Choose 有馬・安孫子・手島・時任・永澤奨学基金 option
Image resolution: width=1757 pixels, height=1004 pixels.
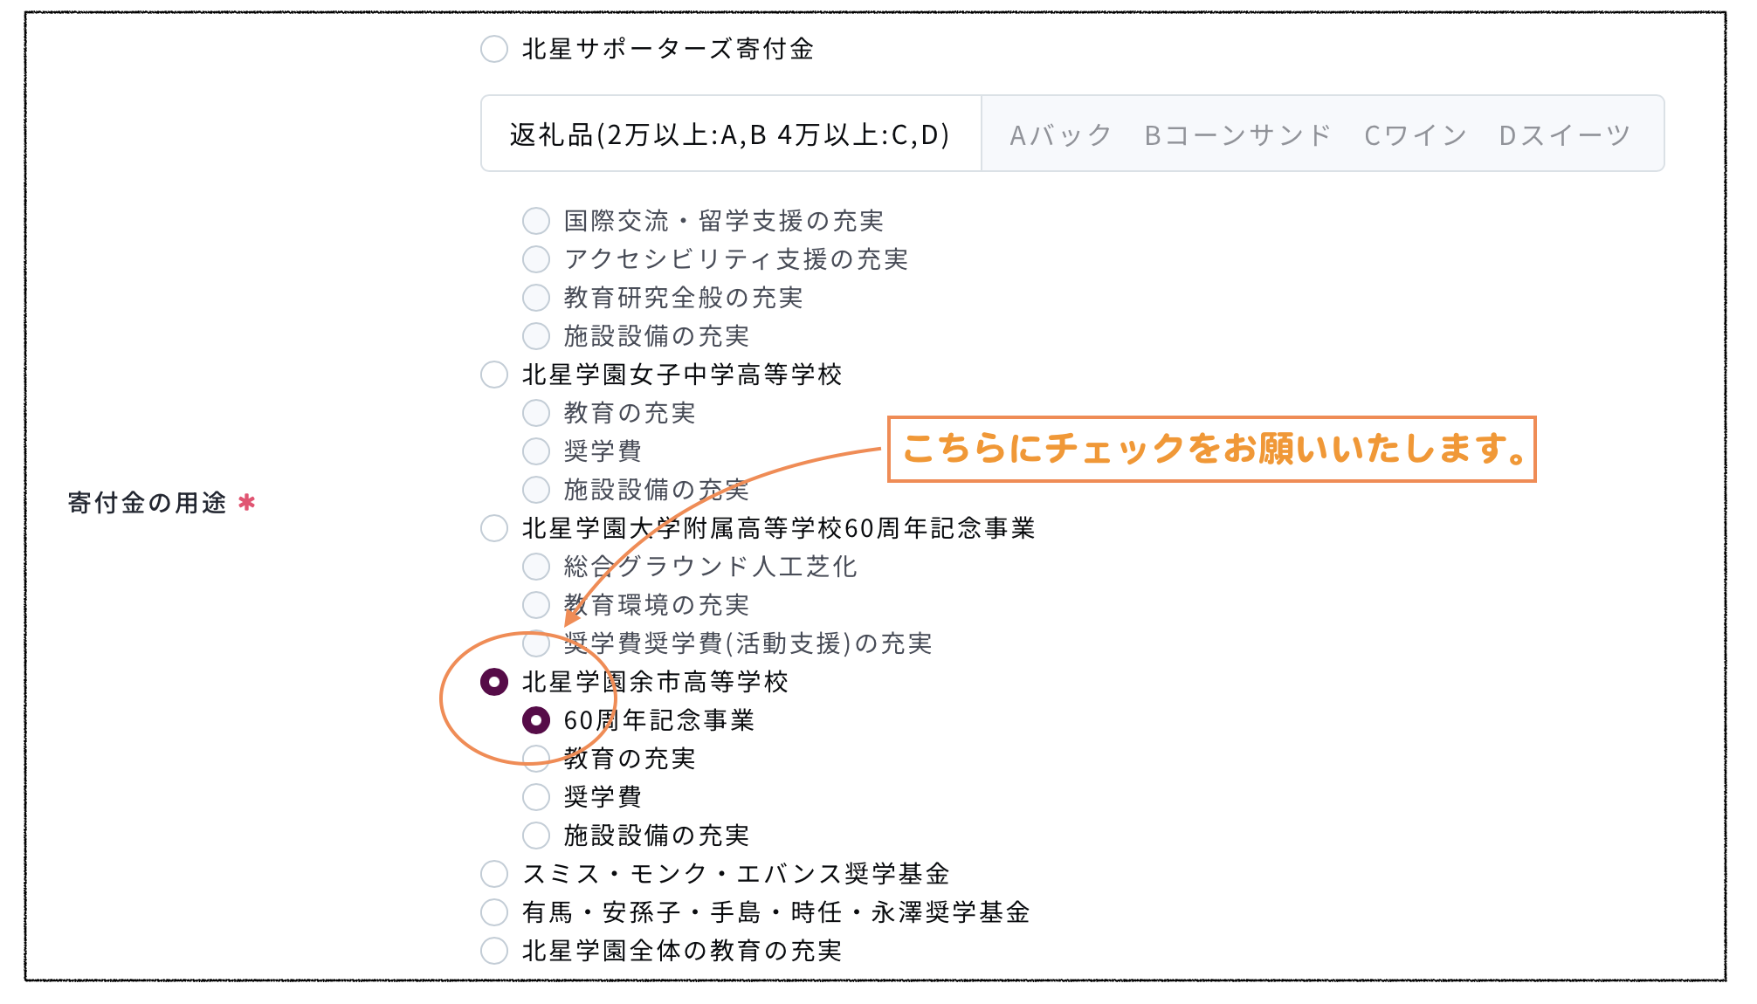[494, 912]
